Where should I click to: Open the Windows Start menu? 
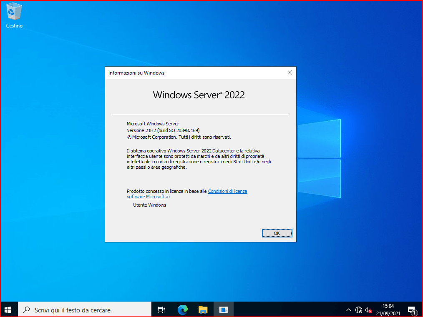pos(8,310)
